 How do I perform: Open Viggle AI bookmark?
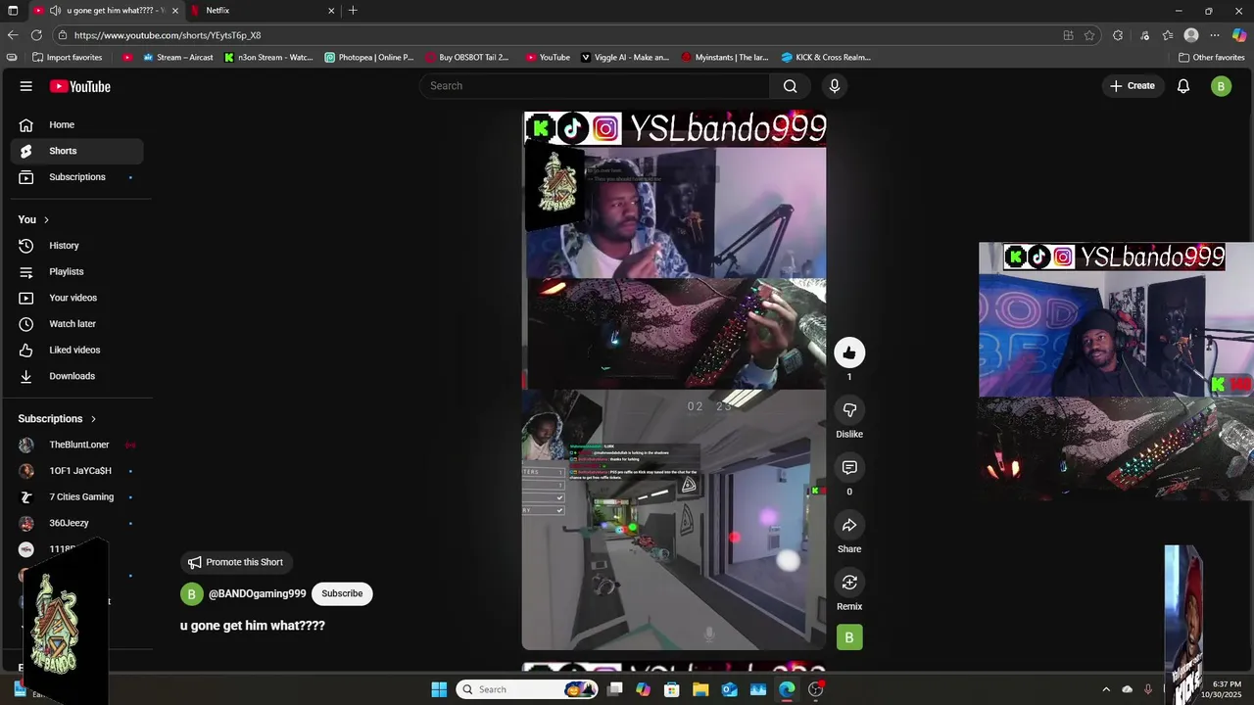625,57
